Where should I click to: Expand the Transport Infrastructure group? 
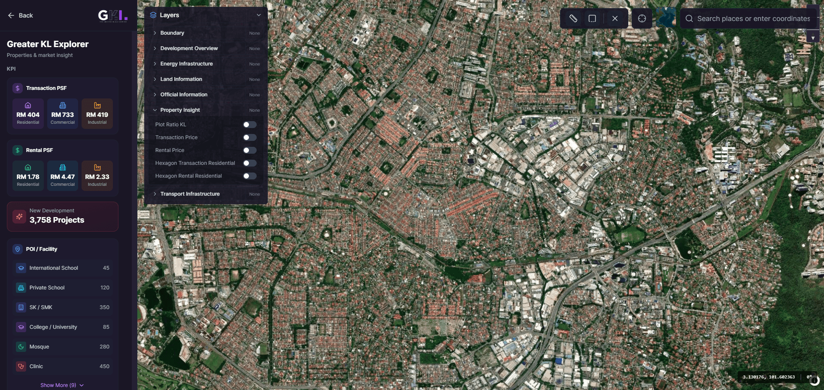coord(206,194)
